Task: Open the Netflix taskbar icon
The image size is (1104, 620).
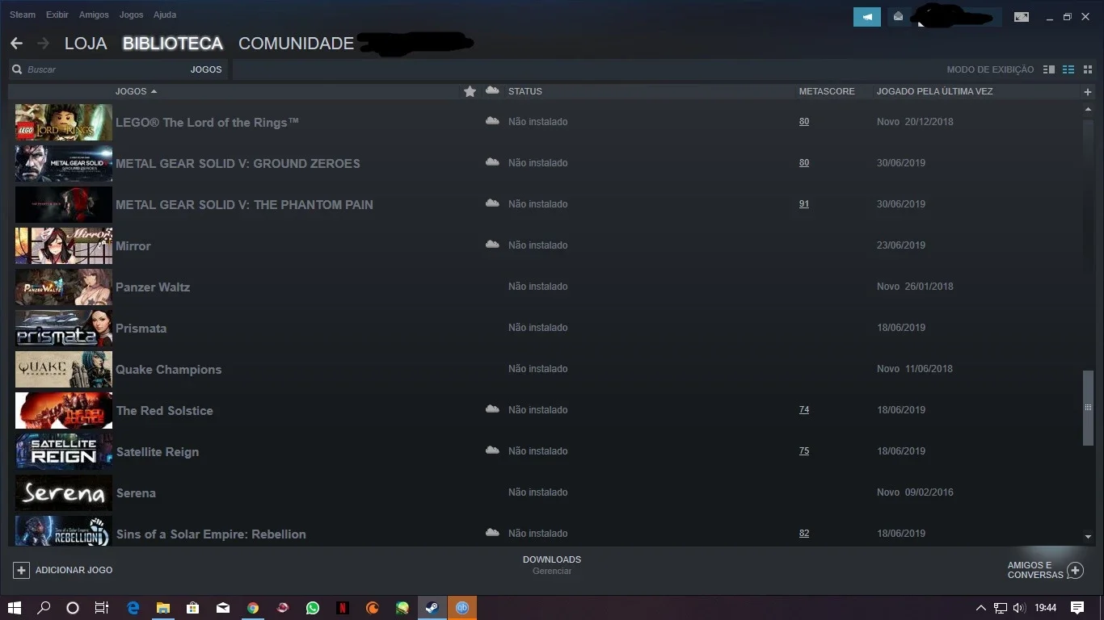Action: point(343,608)
